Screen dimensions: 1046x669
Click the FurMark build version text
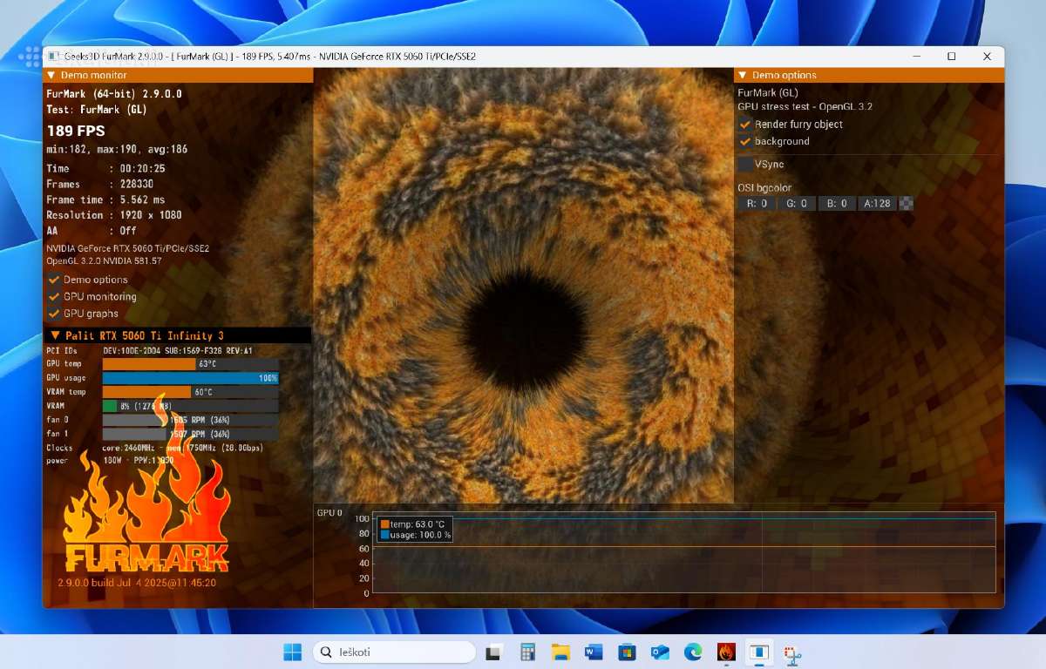[x=137, y=583]
